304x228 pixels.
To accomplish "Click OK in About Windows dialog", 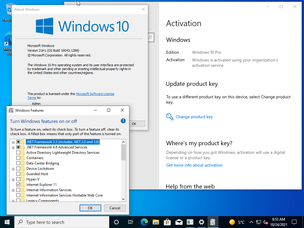I will [x=137, y=124].
